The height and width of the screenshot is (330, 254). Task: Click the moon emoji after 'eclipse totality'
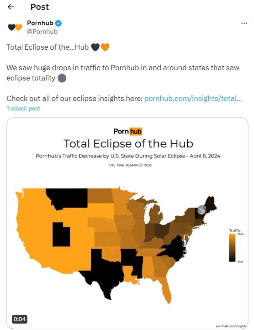click(x=62, y=78)
